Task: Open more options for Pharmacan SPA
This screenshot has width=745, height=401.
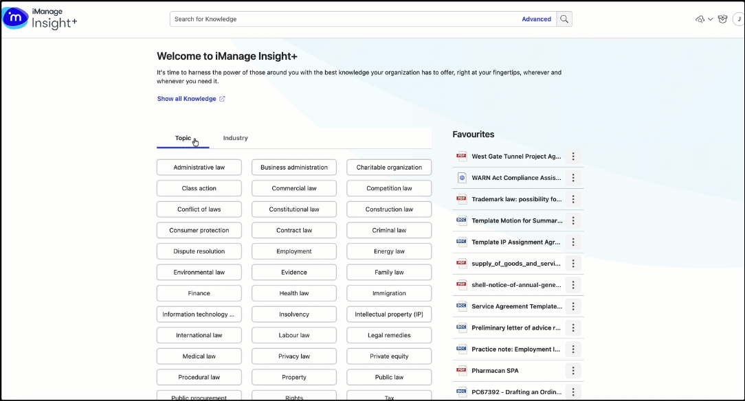Action: point(573,370)
